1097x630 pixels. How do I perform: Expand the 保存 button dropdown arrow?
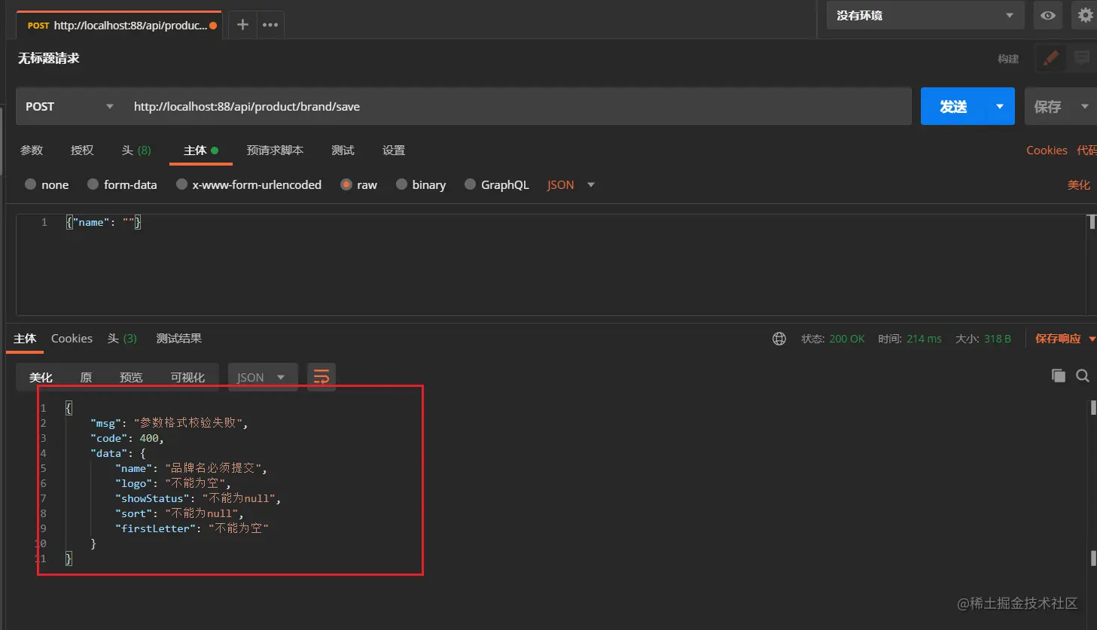(1084, 106)
